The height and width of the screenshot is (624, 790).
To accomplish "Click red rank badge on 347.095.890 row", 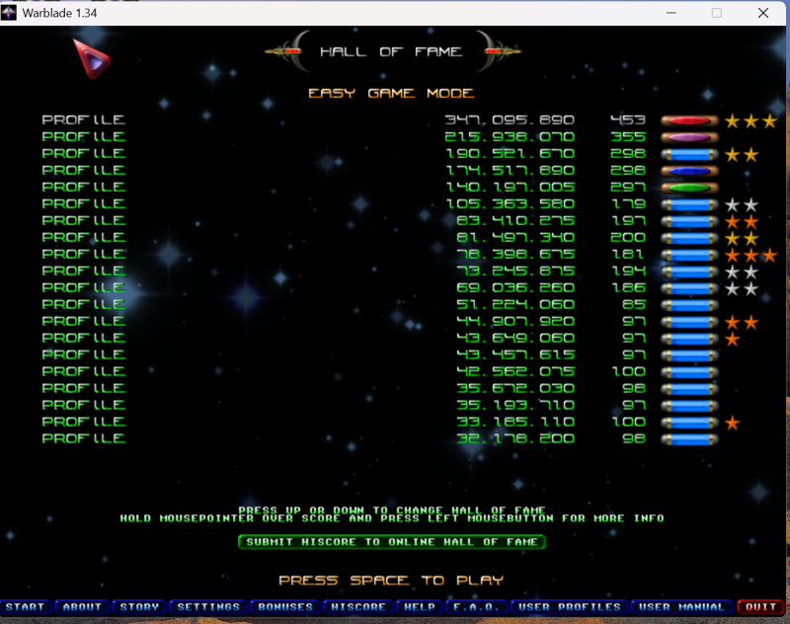I will click(689, 120).
